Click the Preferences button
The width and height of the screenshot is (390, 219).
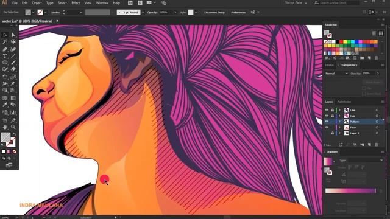point(238,12)
